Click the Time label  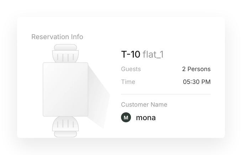128,82
